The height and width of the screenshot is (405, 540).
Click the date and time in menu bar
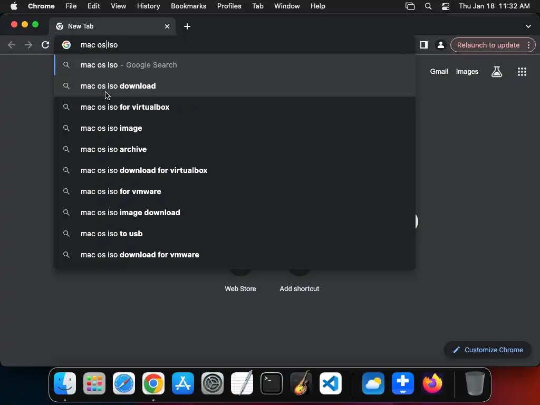coord(494,6)
